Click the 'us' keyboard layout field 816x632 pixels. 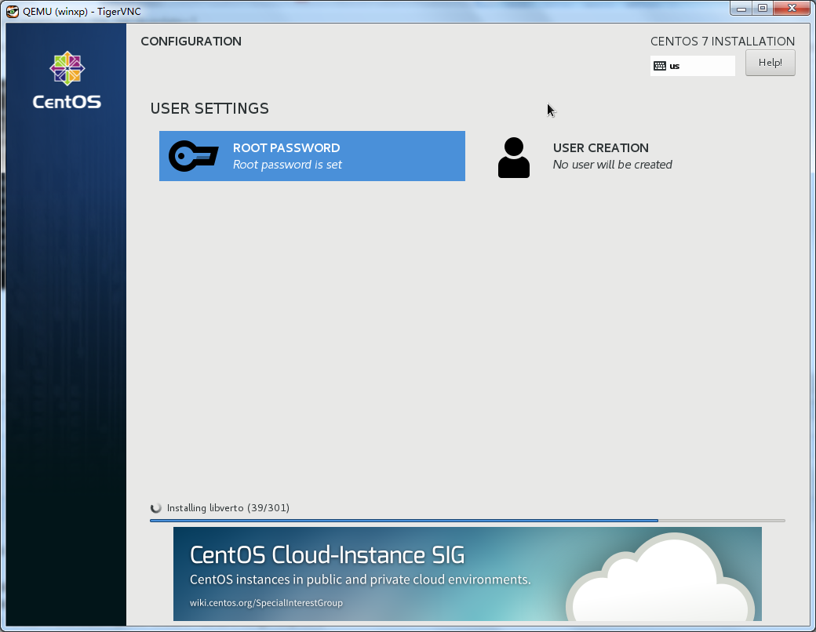pyautogui.click(x=693, y=66)
